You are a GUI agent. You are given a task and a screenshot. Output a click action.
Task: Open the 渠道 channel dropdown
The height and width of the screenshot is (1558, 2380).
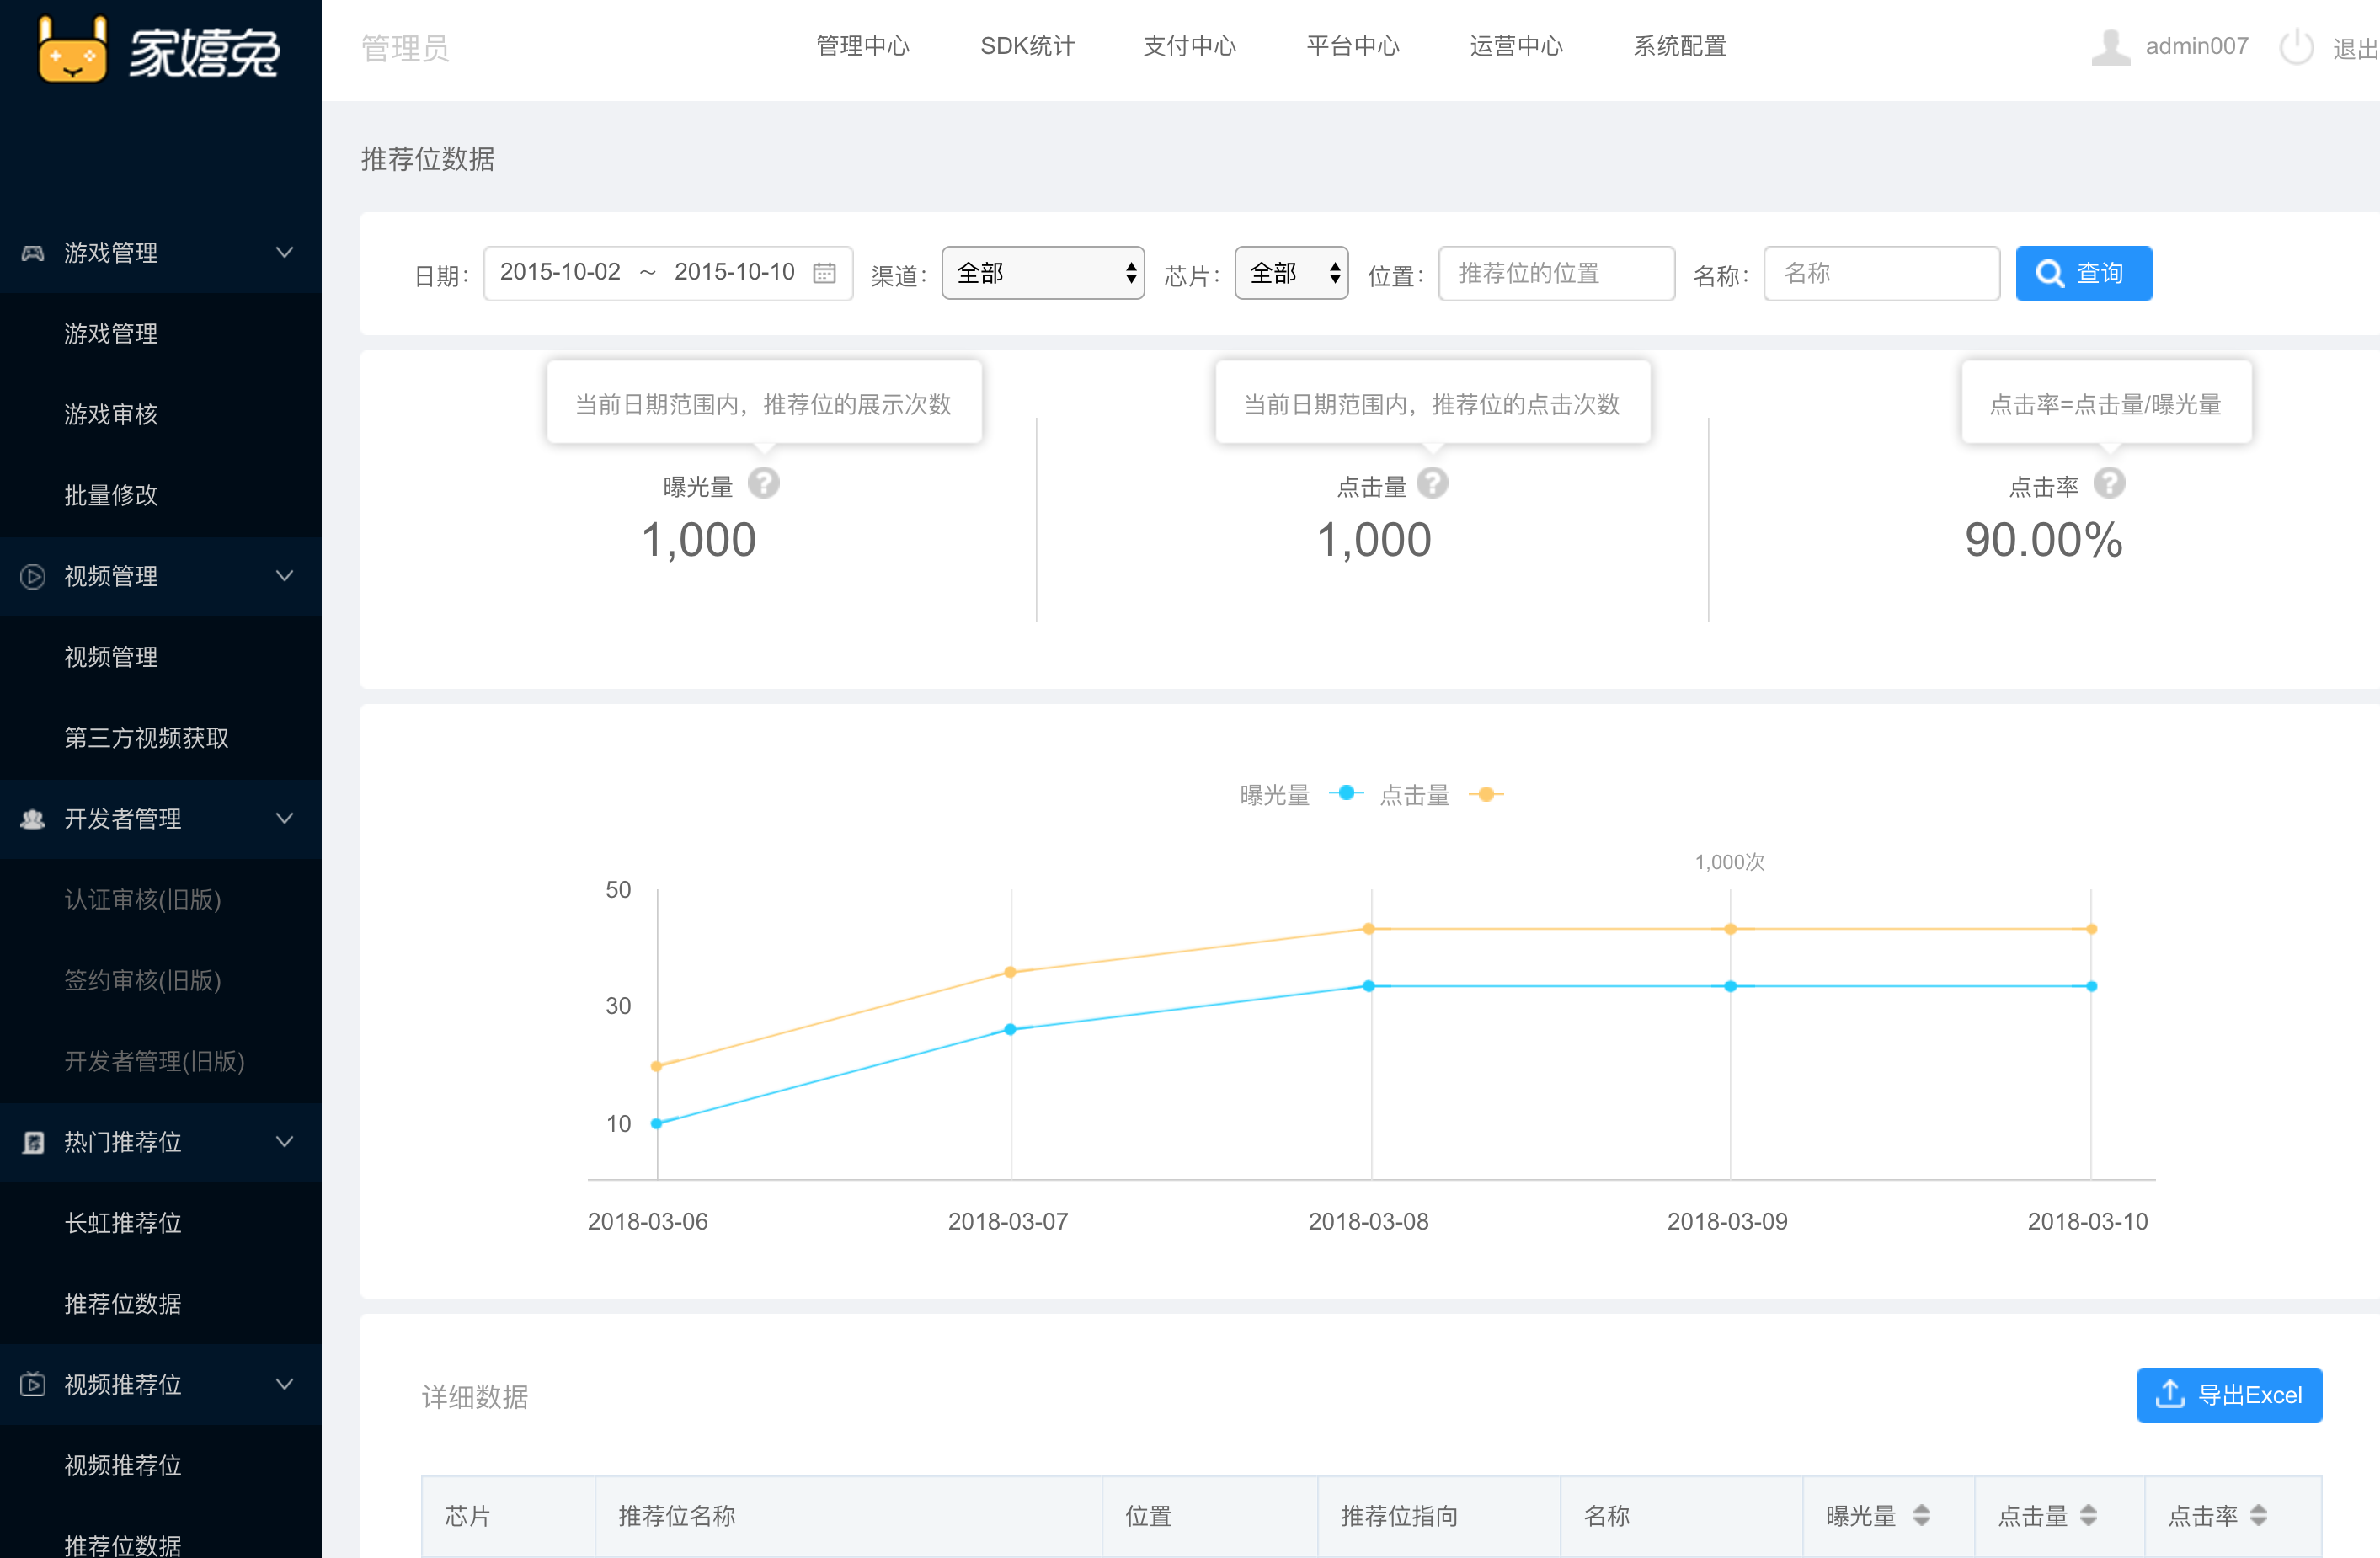pyautogui.click(x=1042, y=273)
